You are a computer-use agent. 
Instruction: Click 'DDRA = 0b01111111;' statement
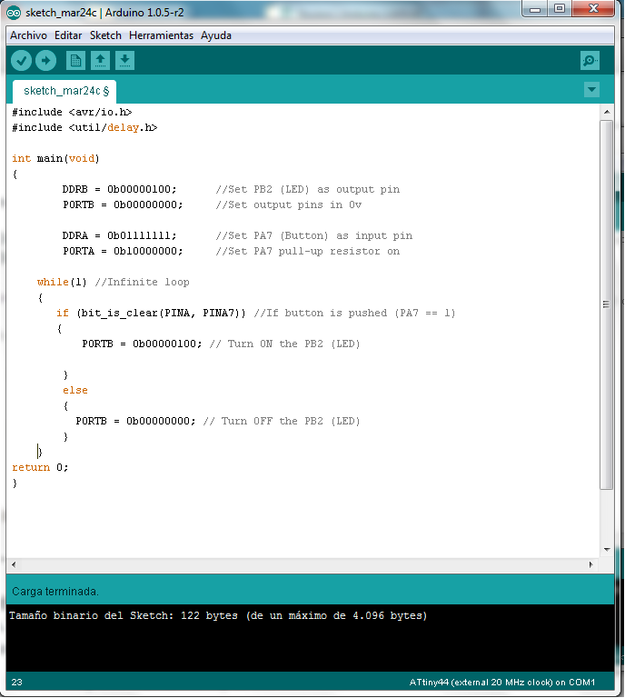120,235
